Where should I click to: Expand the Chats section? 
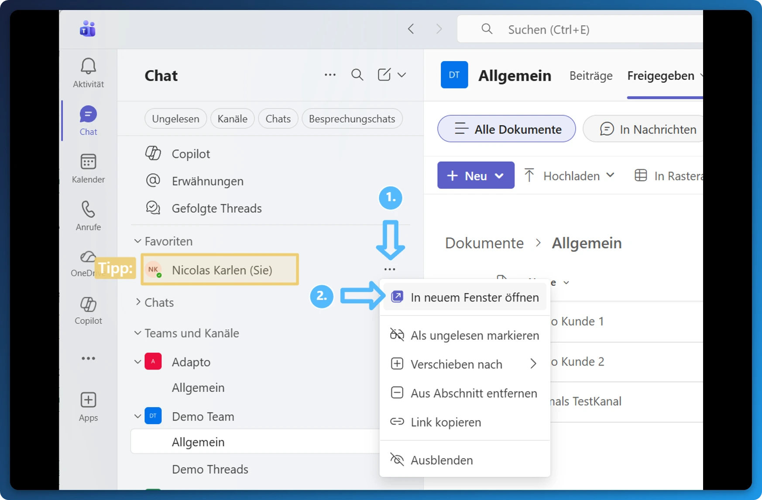[x=137, y=302]
